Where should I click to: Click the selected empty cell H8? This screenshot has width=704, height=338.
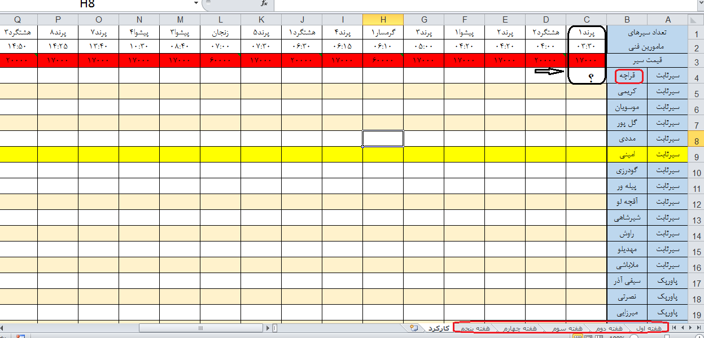383,138
